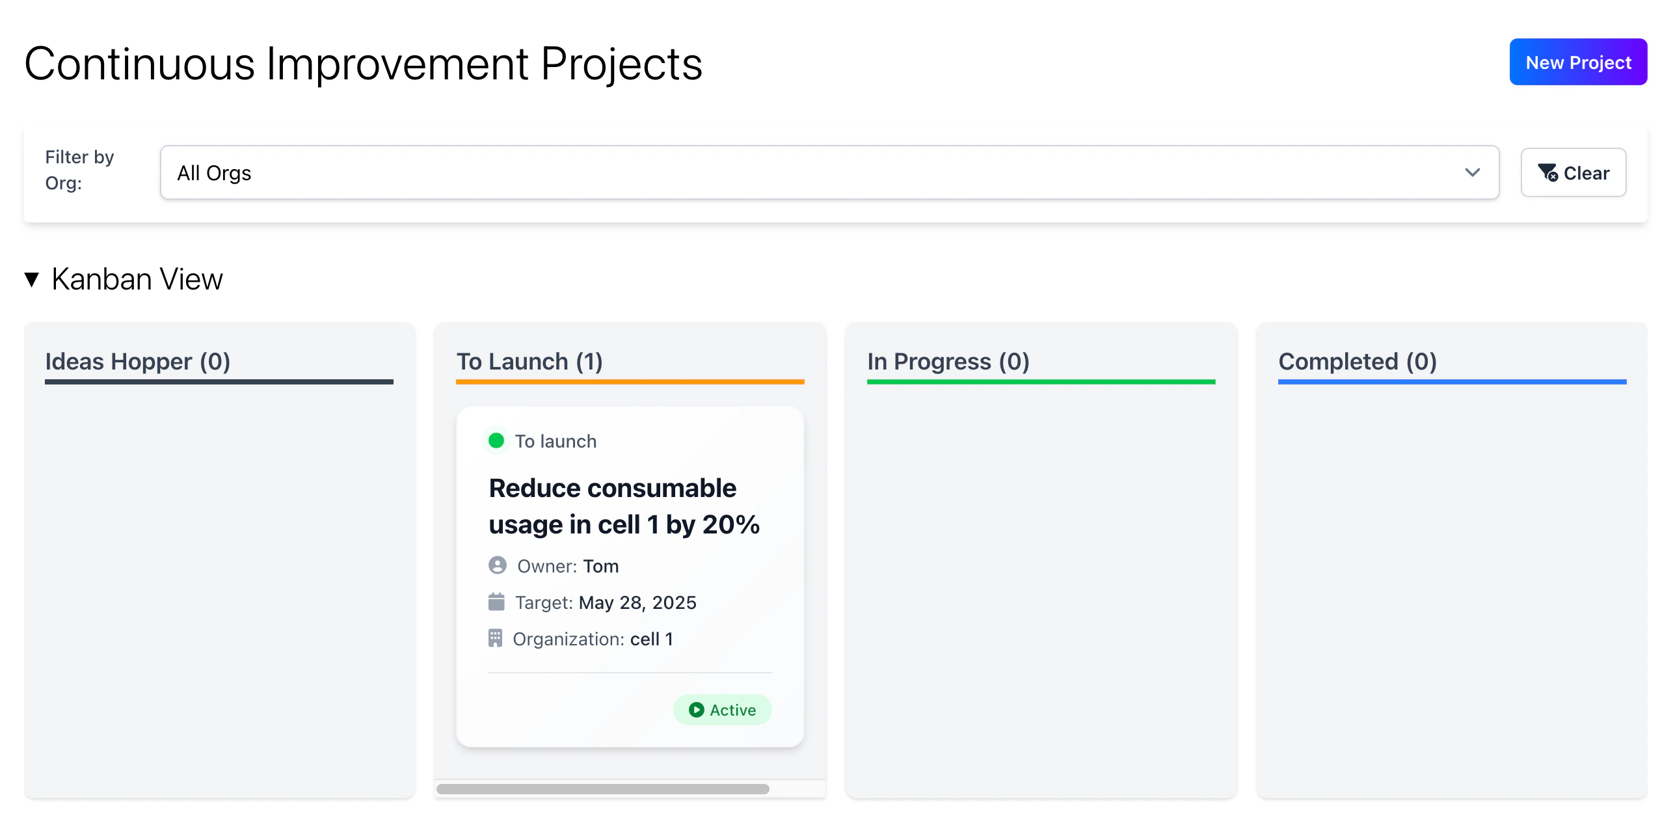Click the dropdown chevron arrow
Screen dimensions: 1673x821
1472,172
